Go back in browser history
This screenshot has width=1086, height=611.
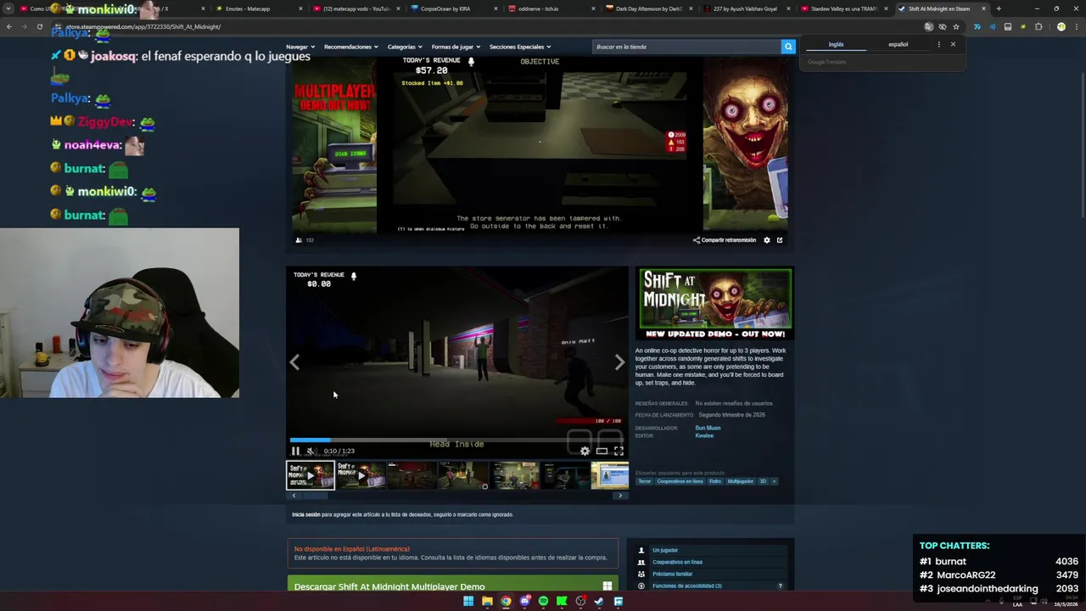(x=8, y=26)
